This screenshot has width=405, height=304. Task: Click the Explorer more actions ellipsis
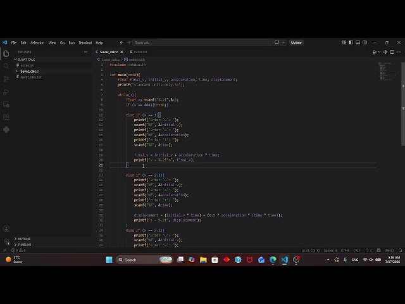tap(85, 52)
